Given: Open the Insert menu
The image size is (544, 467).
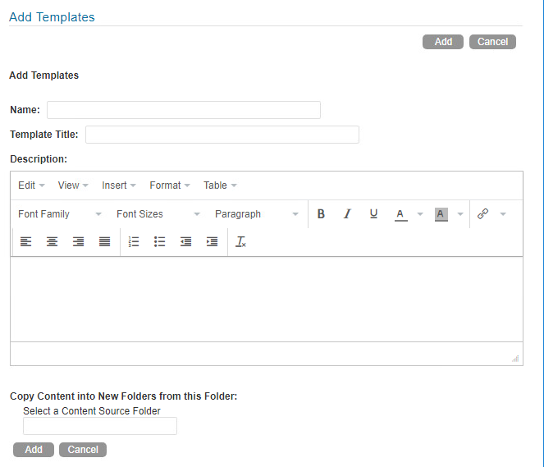Looking at the screenshot, I should click(x=119, y=185).
